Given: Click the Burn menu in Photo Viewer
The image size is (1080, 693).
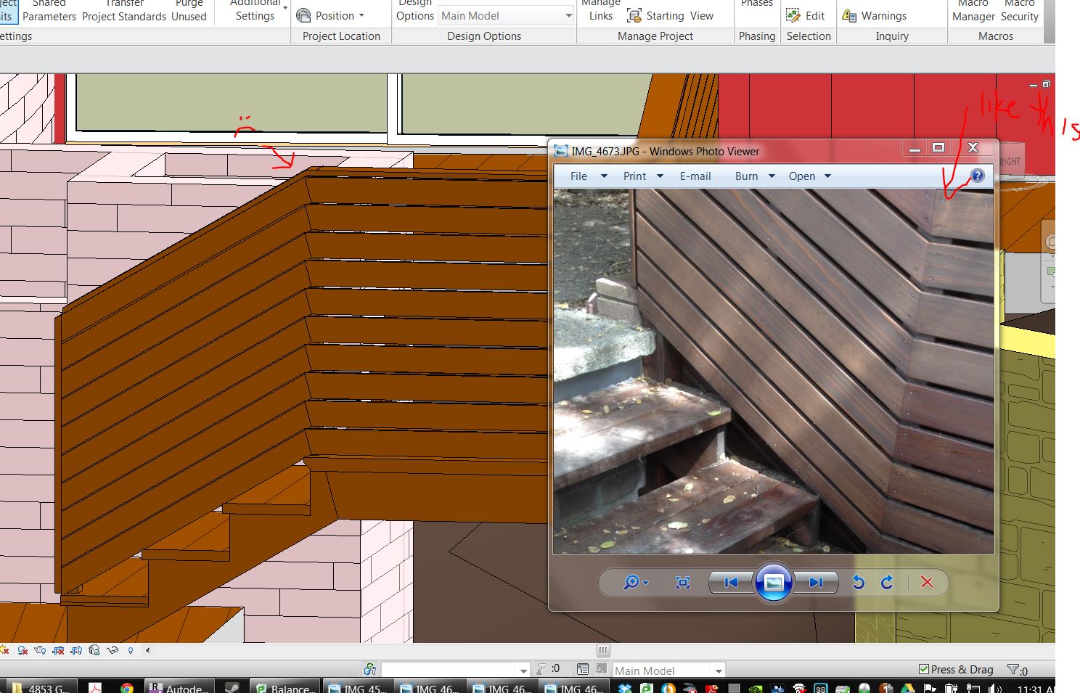Looking at the screenshot, I should tap(746, 176).
